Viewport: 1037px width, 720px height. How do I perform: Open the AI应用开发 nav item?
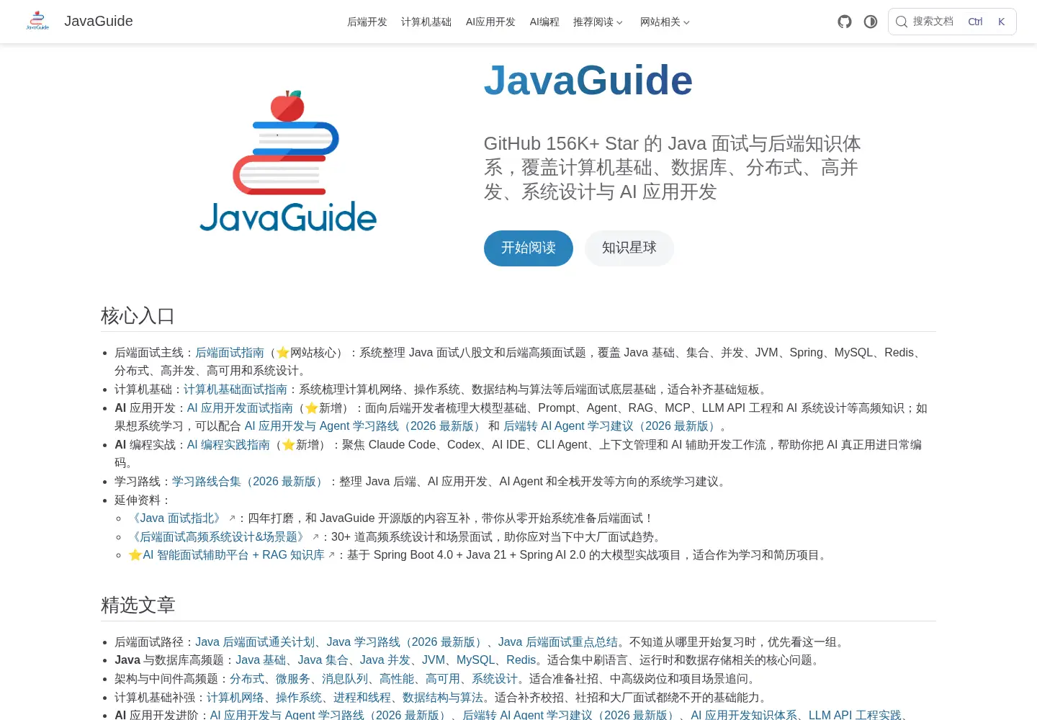490,22
